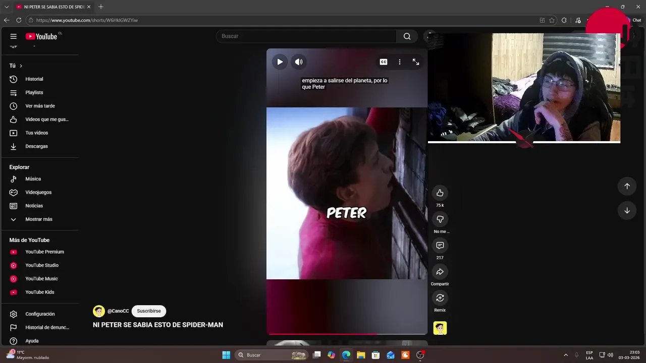Open Descargas in the sidebar
The height and width of the screenshot is (363, 646).
(40, 146)
